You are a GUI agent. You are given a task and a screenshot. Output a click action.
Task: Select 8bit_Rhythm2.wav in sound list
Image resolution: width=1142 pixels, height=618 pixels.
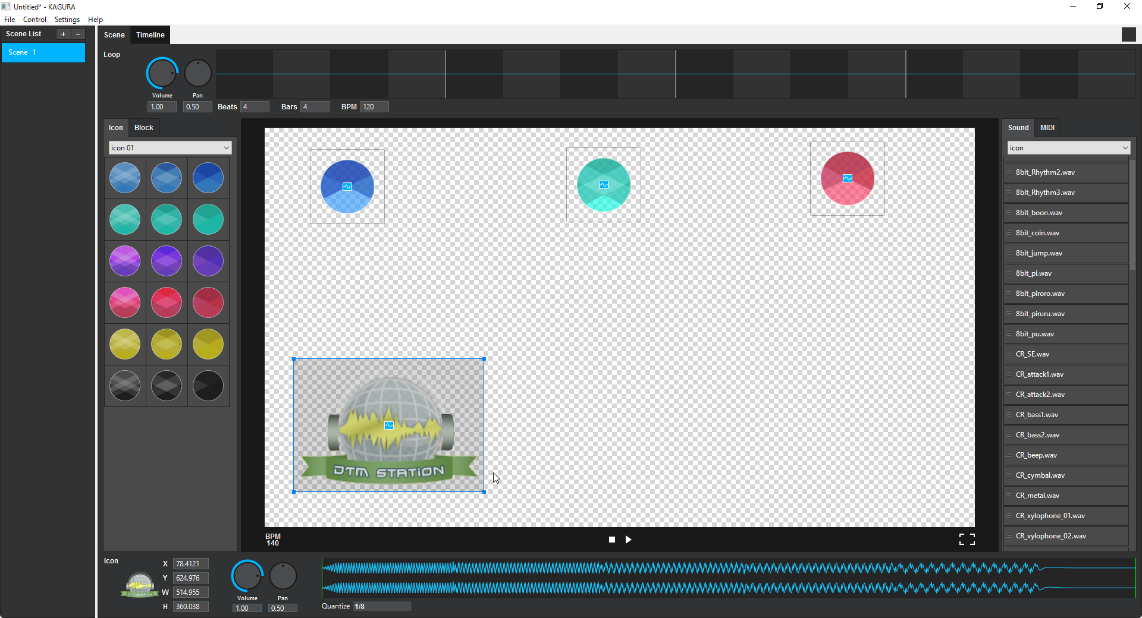click(x=1066, y=172)
